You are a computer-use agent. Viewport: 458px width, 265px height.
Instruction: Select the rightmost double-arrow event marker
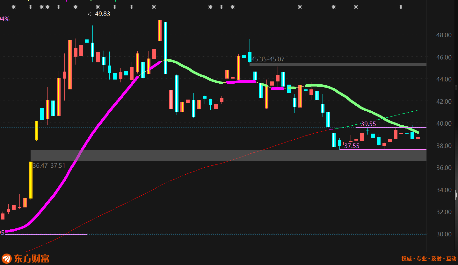click(401, 7)
